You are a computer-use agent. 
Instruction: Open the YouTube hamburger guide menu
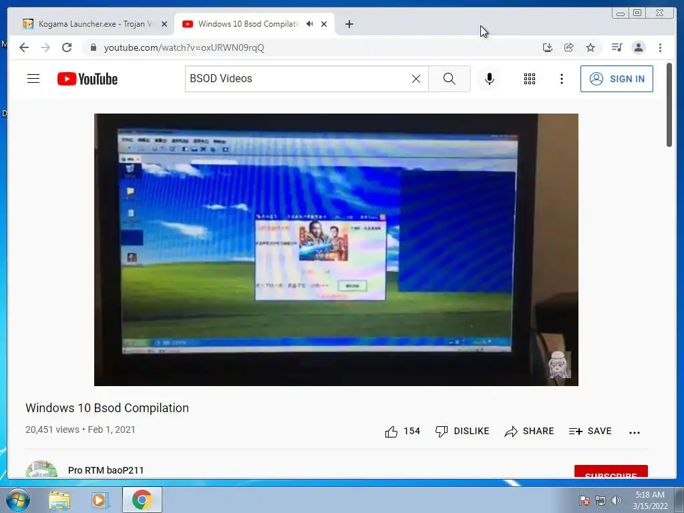click(x=33, y=79)
